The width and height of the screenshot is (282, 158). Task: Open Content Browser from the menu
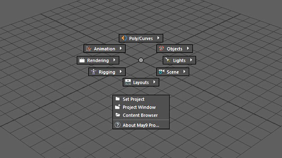(140, 115)
